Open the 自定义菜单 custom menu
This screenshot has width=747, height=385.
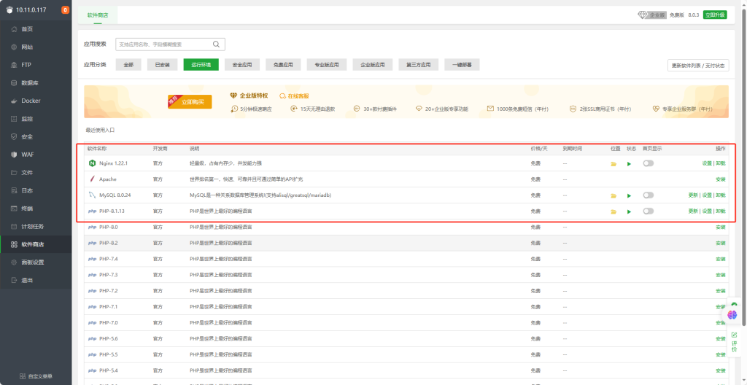click(36, 376)
